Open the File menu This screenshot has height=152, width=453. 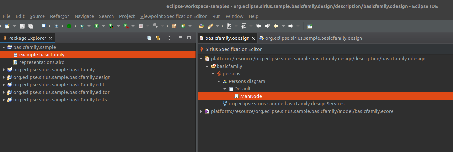pos(7,16)
